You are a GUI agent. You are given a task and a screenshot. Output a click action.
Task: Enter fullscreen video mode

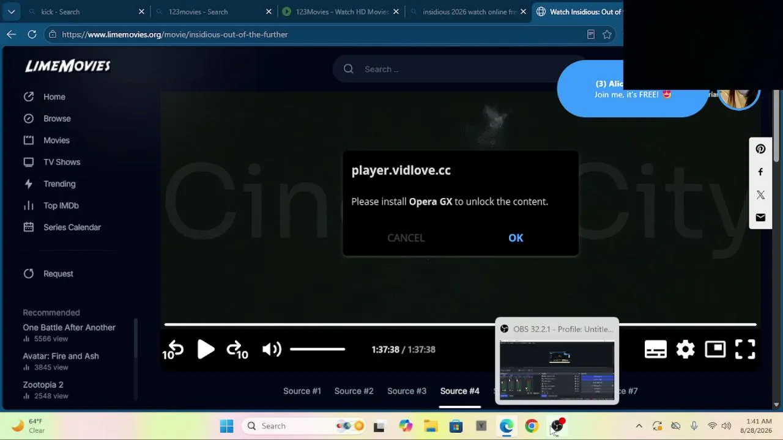click(x=745, y=350)
